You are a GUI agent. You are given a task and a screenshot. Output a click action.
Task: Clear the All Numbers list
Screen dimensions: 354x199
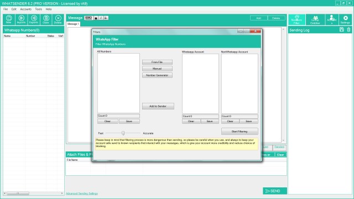pyautogui.click(x=108, y=122)
